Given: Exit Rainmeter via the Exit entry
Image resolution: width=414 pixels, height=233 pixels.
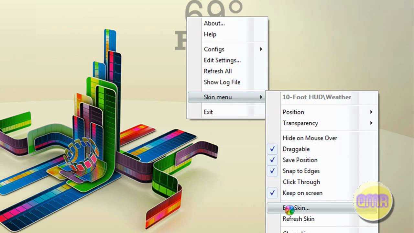Looking at the screenshot, I should [x=227, y=112].
